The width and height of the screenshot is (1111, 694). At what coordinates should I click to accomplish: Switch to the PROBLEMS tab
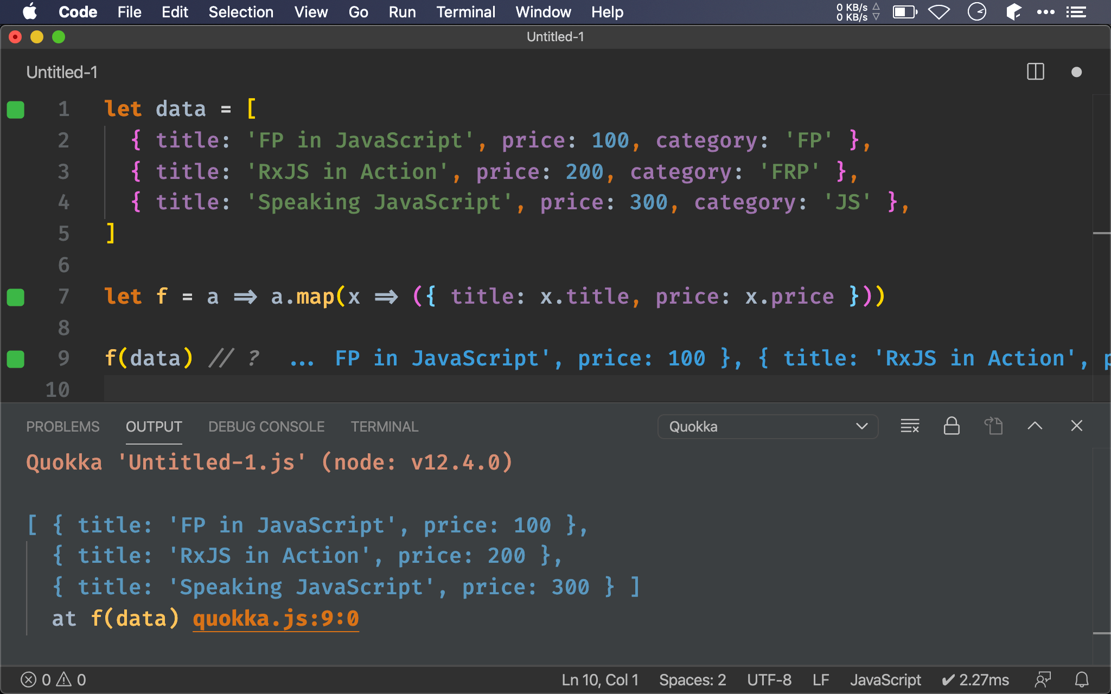click(x=63, y=427)
